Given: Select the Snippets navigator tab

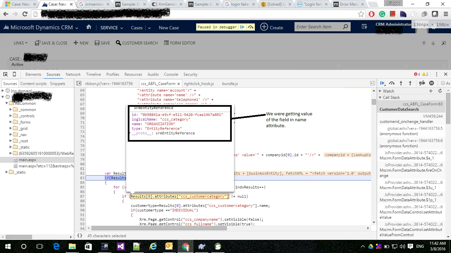Looking at the screenshot, I should [x=58, y=84].
